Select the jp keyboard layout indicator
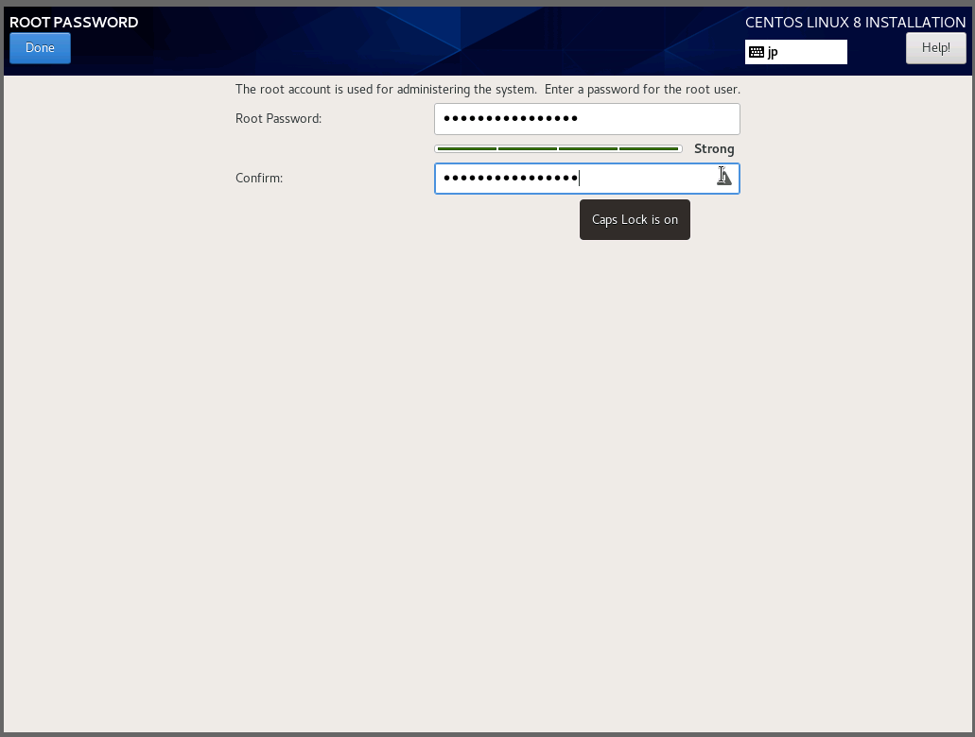The image size is (975, 737). [x=796, y=53]
